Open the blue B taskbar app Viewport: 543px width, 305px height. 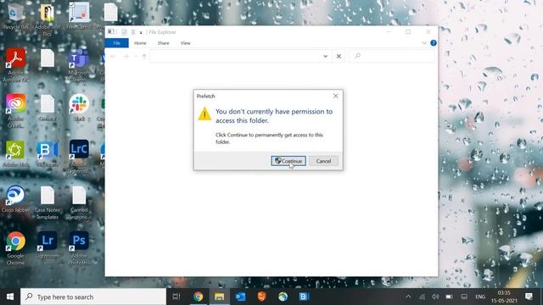304,297
